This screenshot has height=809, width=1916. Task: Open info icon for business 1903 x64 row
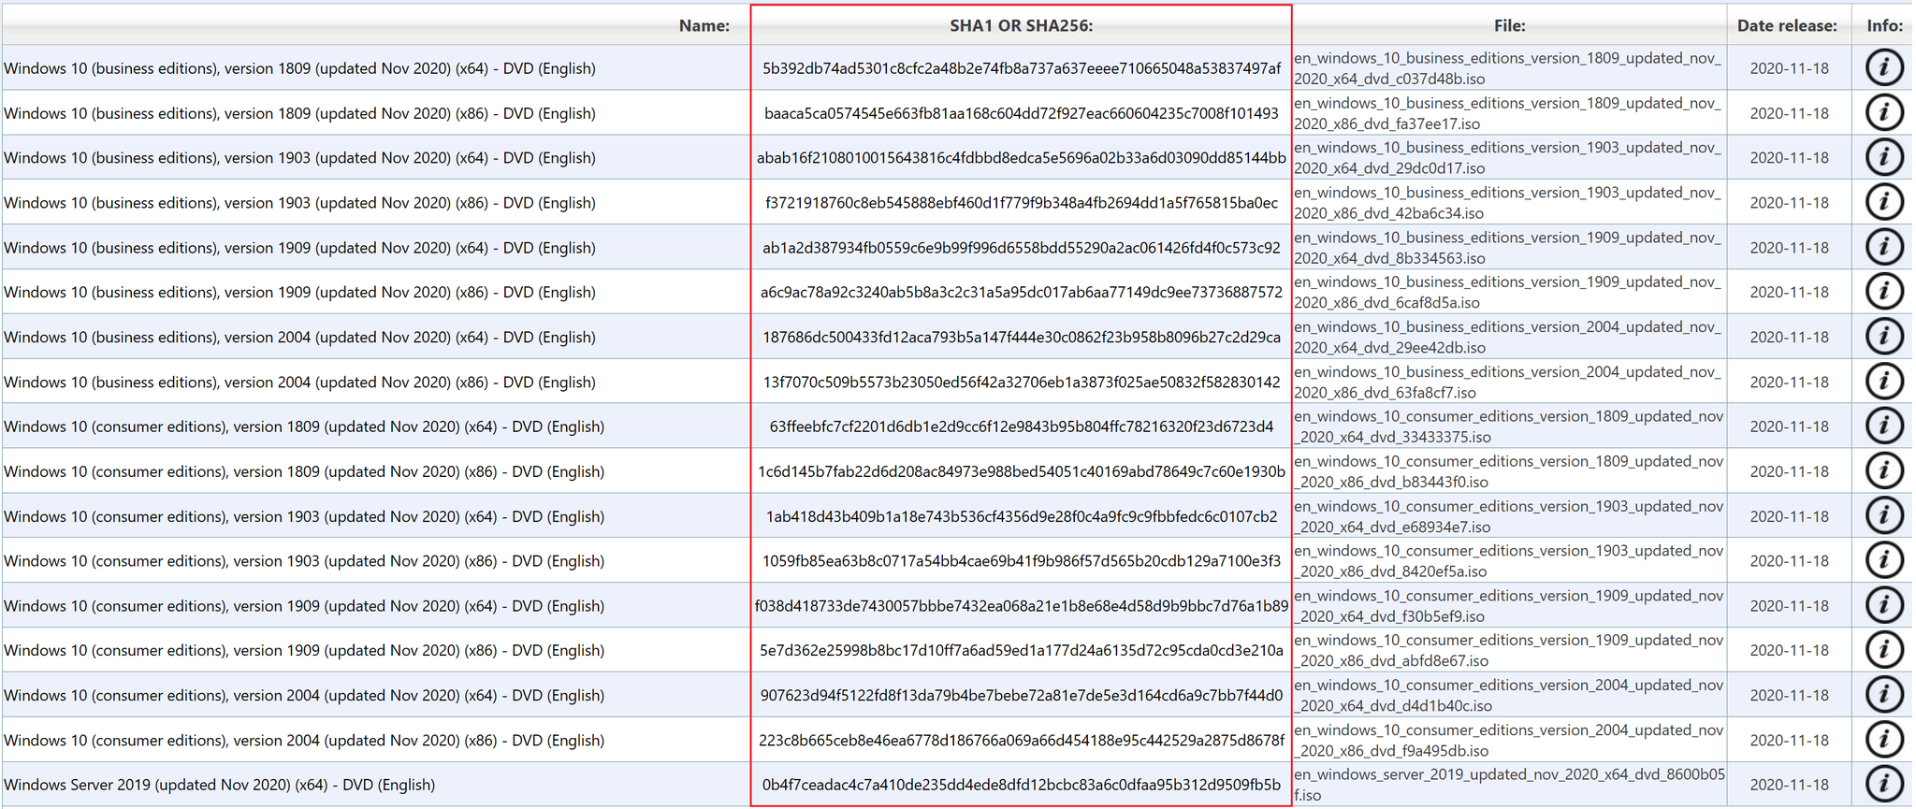point(1884,157)
